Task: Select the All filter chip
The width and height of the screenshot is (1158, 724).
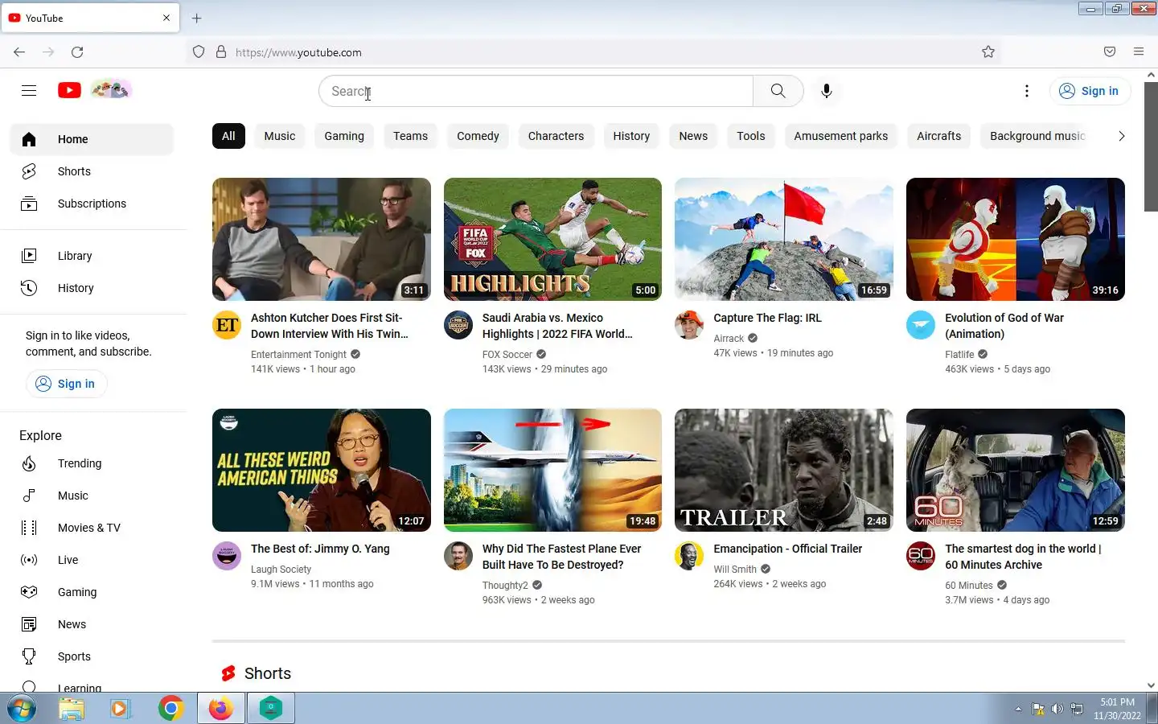Action: [x=228, y=136]
